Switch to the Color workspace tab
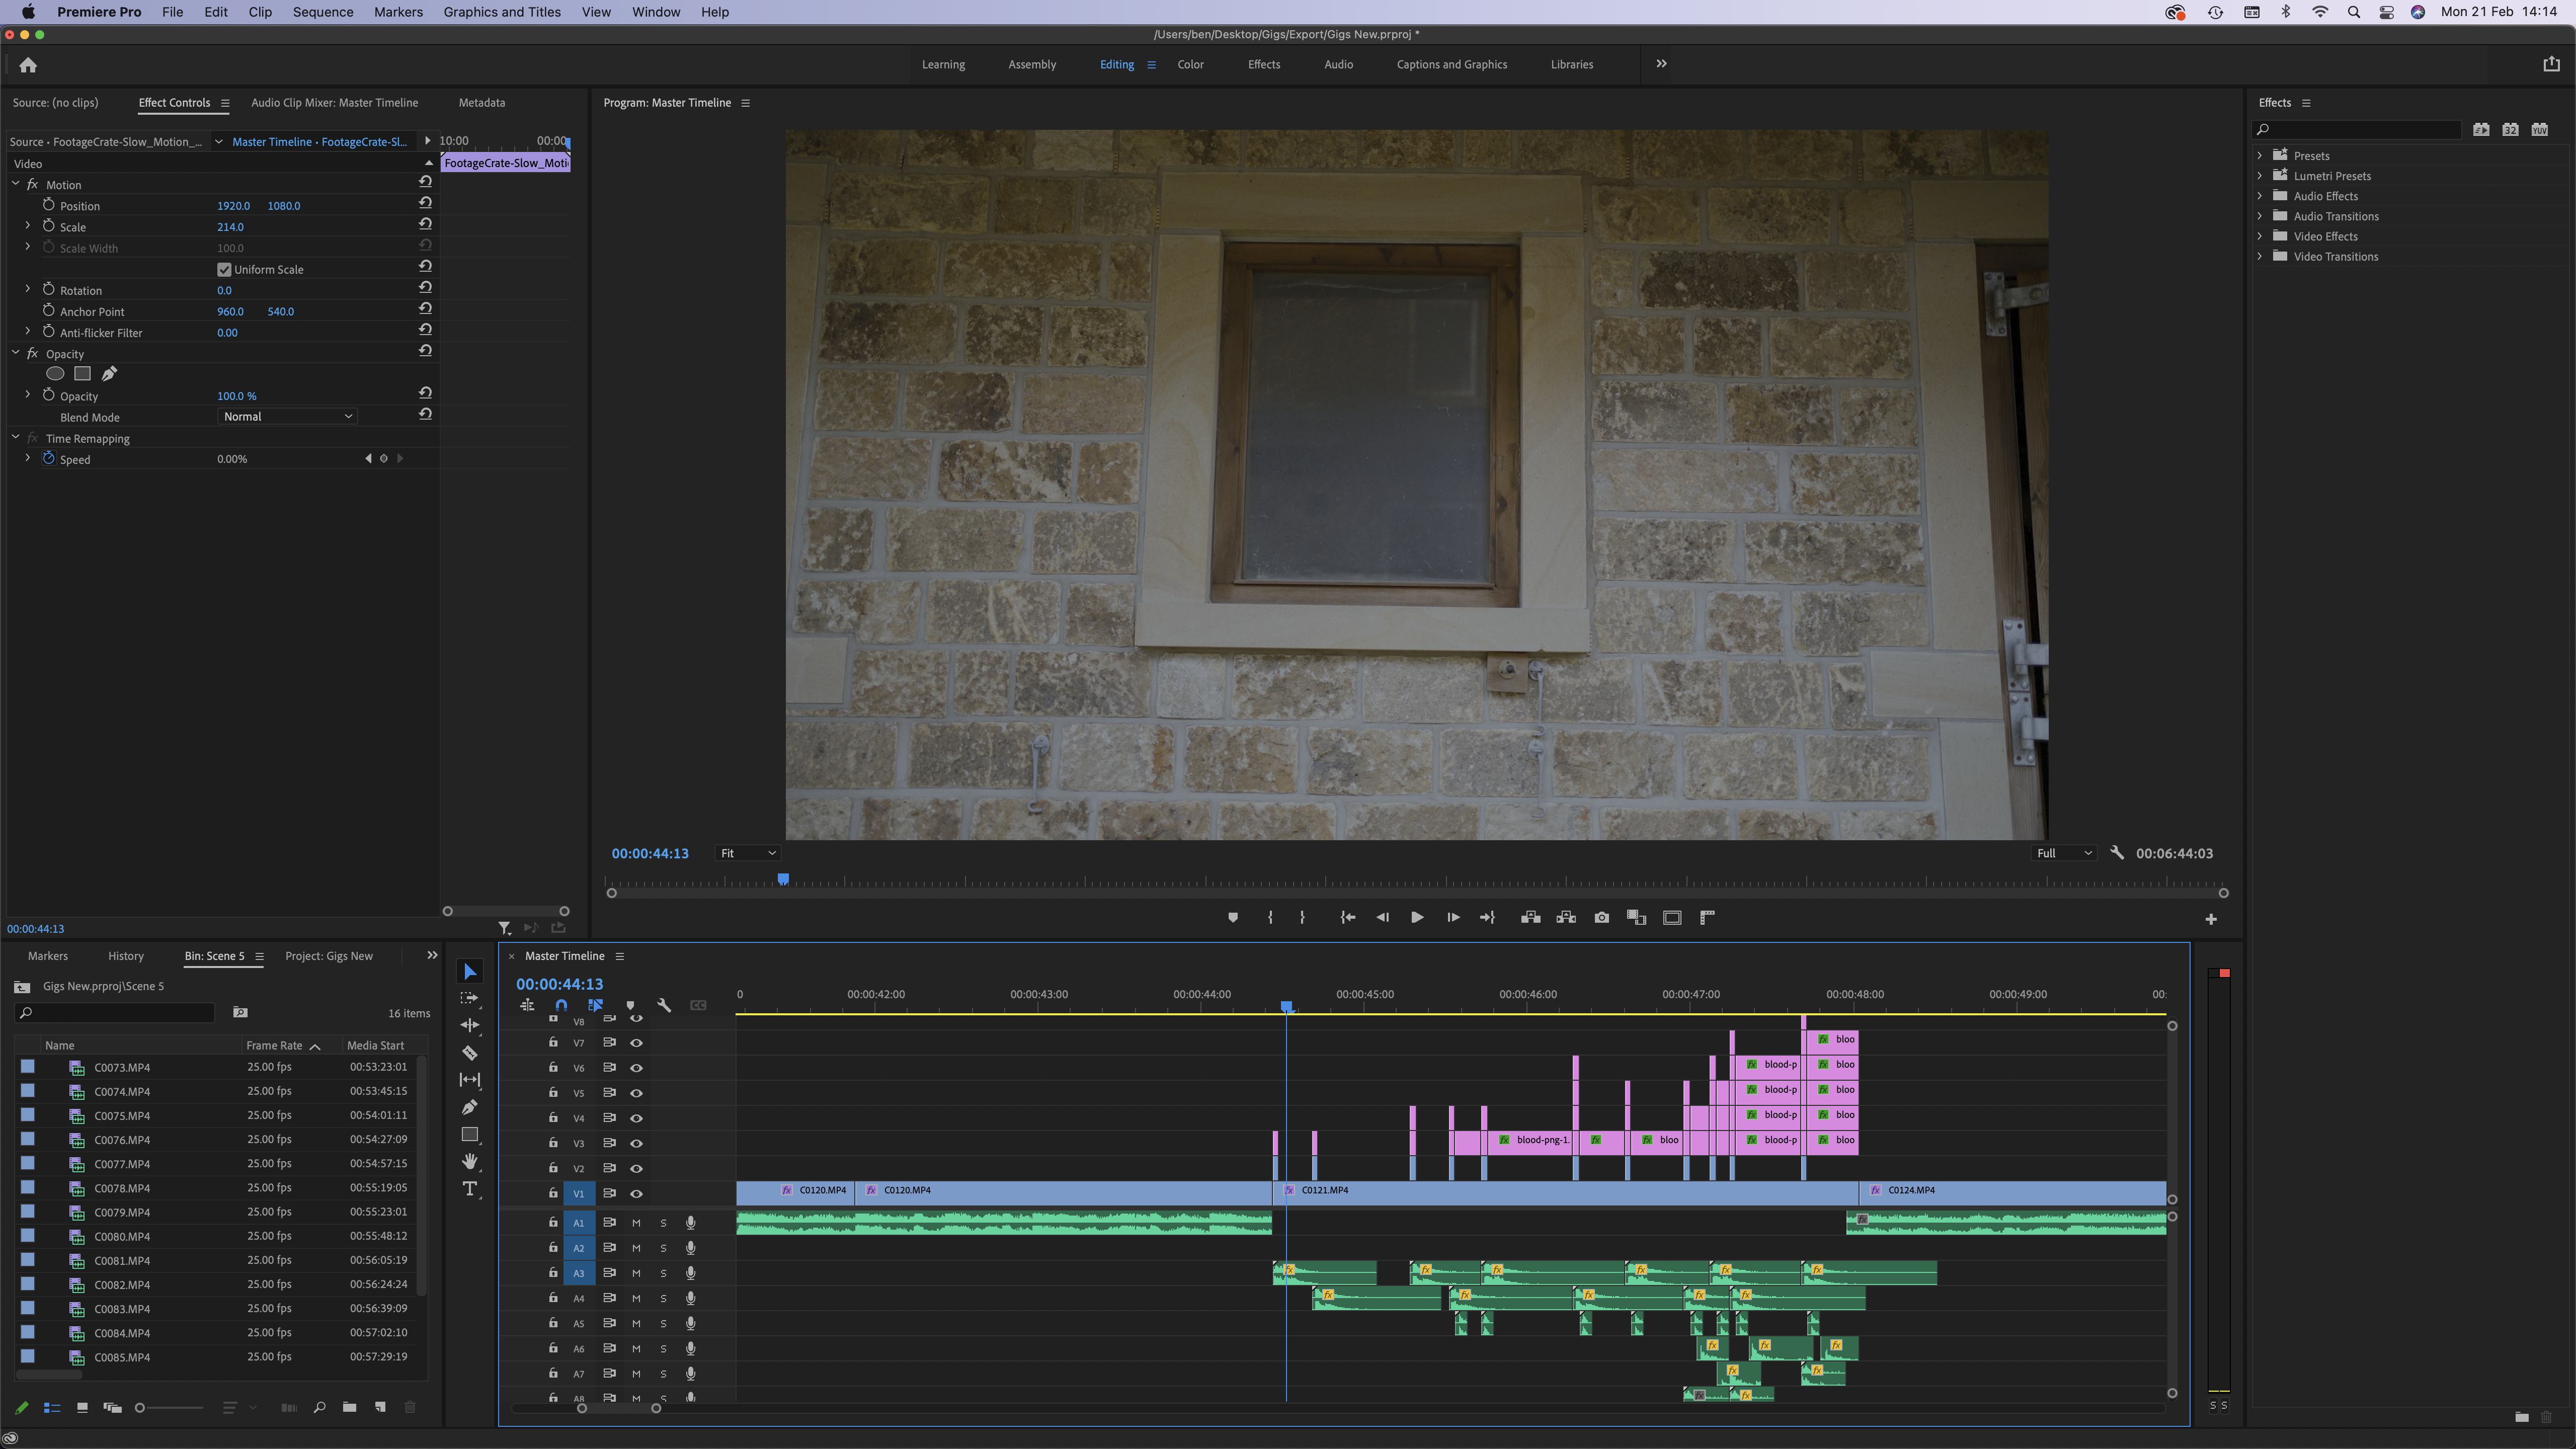The width and height of the screenshot is (2576, 1449). (x=1190, y=64)
